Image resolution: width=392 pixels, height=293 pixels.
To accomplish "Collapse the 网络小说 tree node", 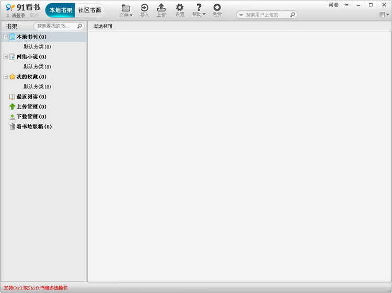I will point(6,57).
